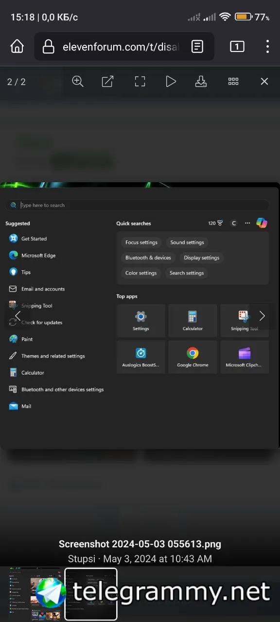
Task: Open the browser tab switcher
Action: 237,47
